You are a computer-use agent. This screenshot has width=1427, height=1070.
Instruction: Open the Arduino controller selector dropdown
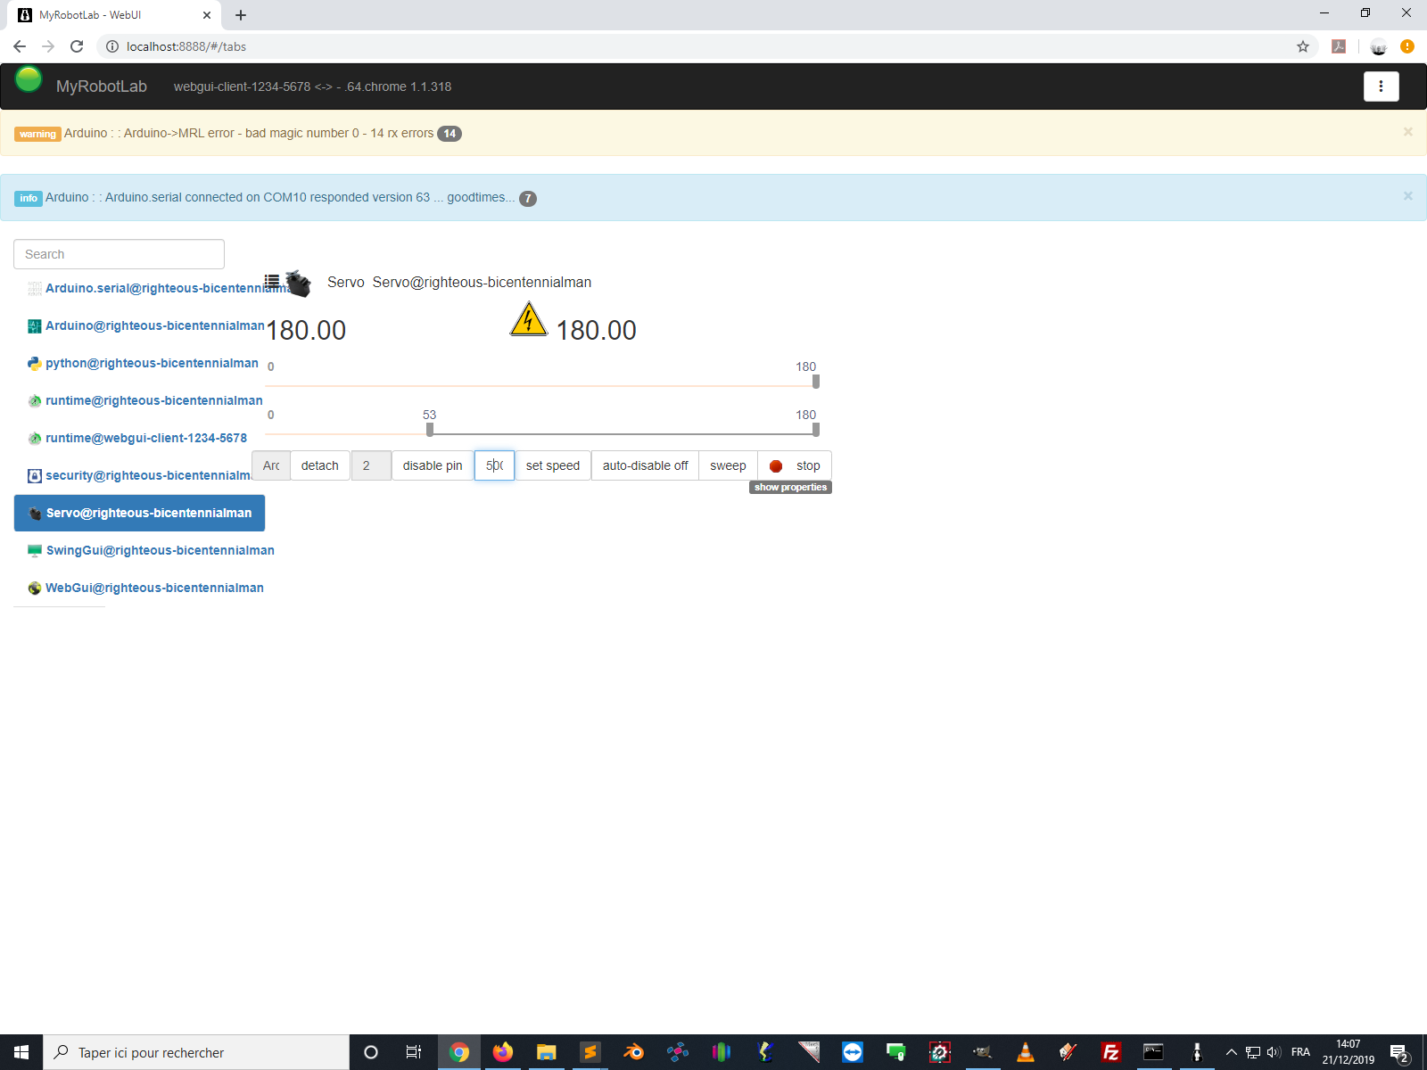pos(271,465)
